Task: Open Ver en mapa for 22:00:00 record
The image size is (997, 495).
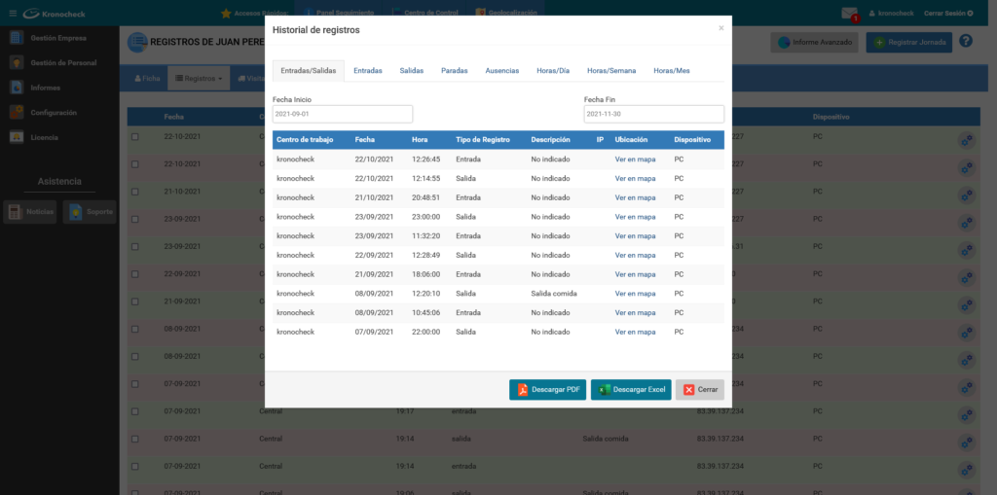Action: (635, 332)
